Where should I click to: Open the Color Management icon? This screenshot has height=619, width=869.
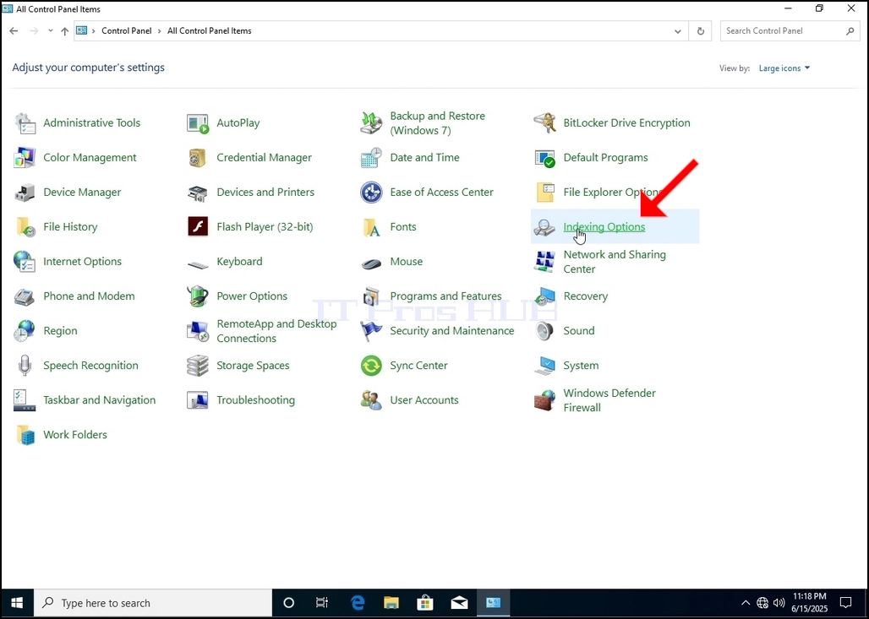click(25, 158)
